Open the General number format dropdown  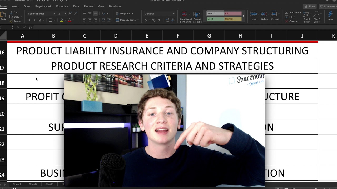pos(160,14)
